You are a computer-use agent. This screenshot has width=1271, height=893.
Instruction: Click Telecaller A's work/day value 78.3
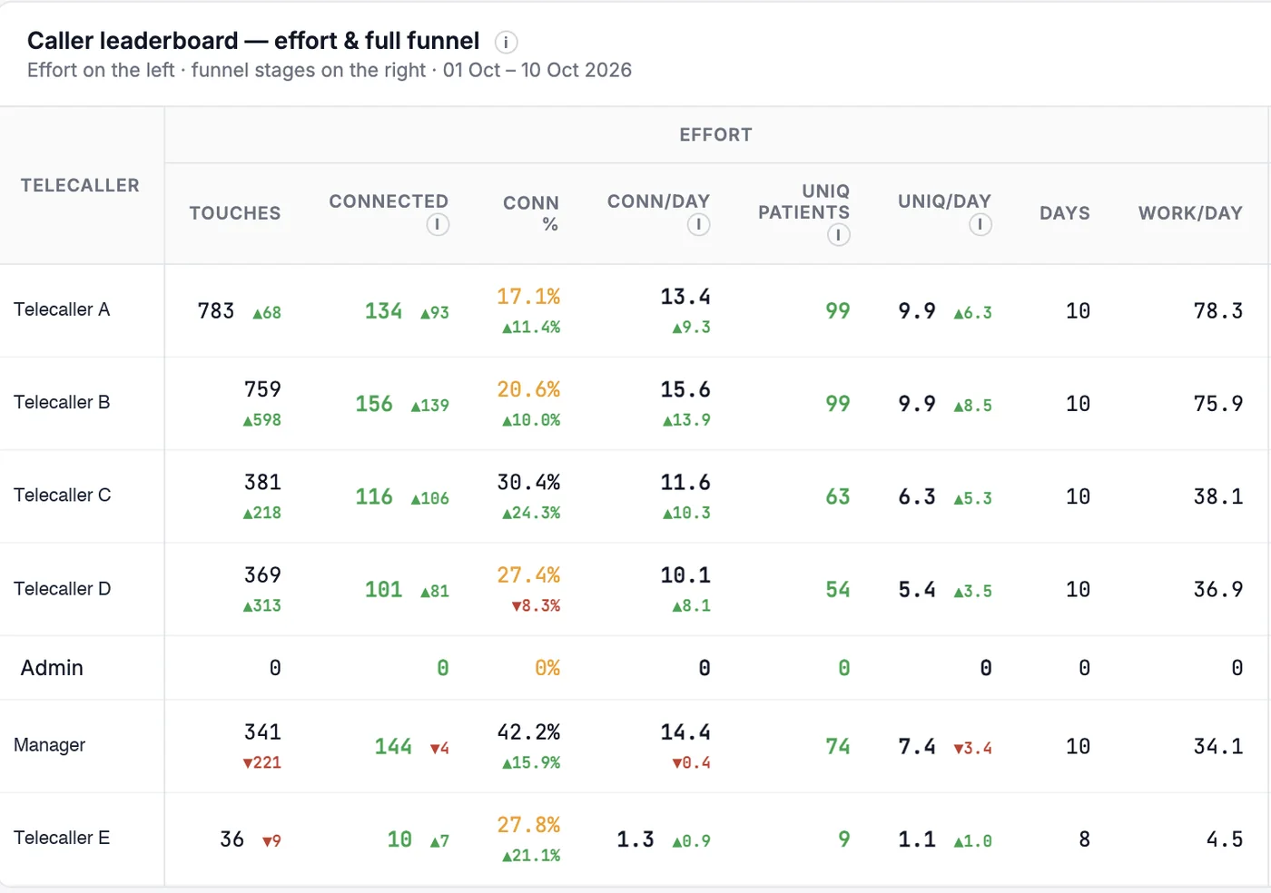(1218, 311)
